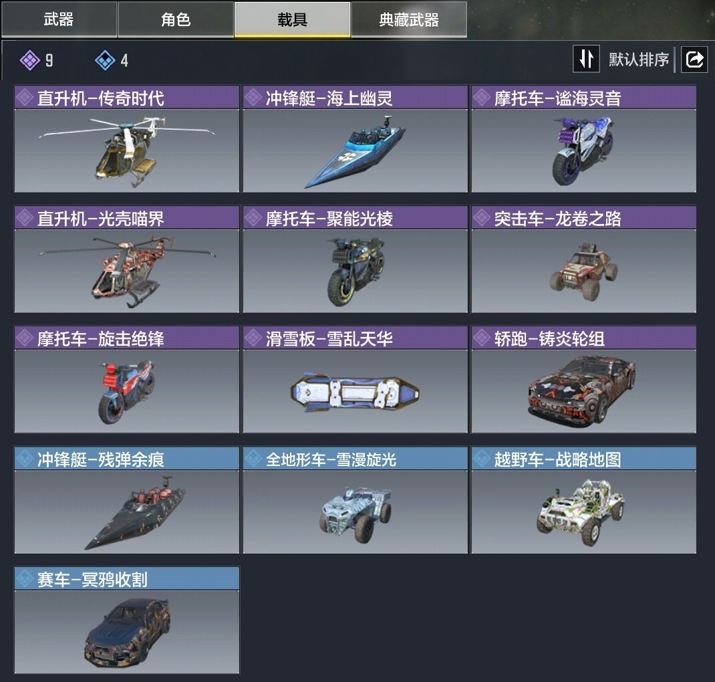Click the blue diamond rarity icon showing 4
This screenshot has height=682, width=715.
(105, 60)
